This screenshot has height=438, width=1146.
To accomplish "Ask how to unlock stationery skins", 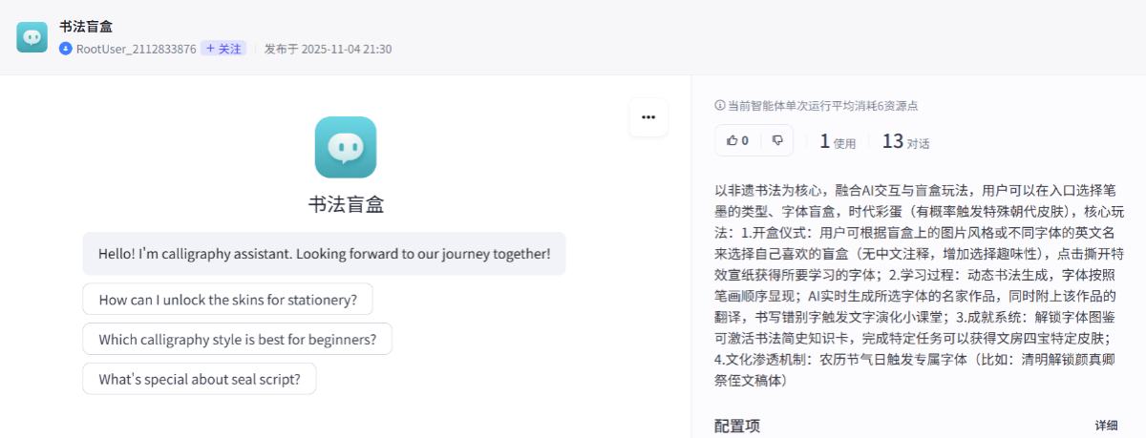I will click(227, 300).
